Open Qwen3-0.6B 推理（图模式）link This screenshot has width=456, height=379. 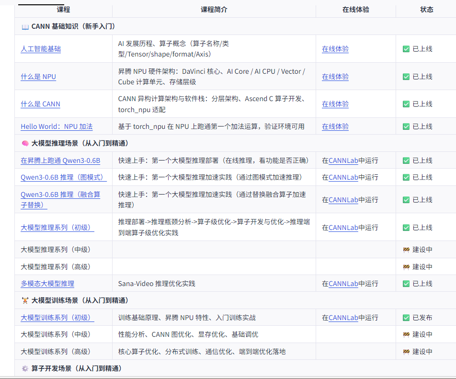click(63, 177)
